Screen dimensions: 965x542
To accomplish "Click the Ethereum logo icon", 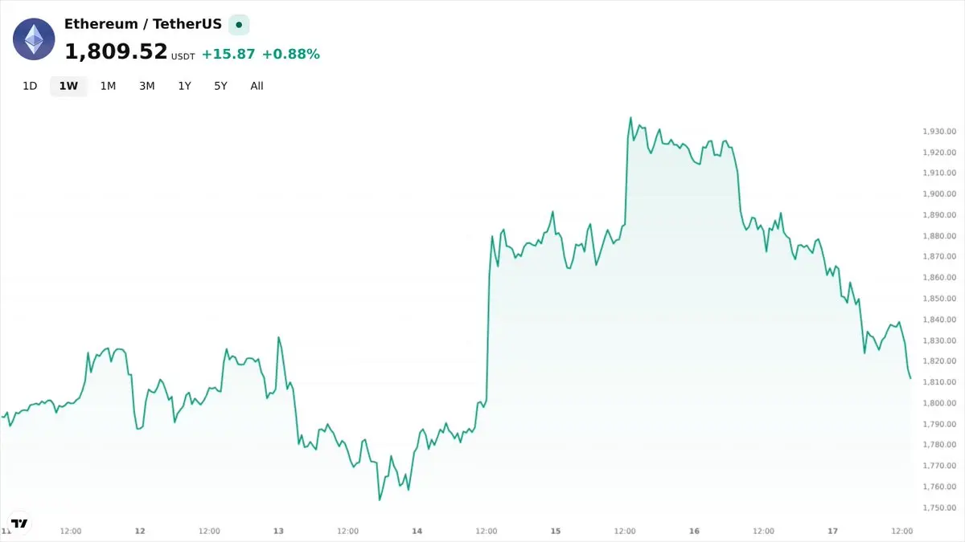I will coord(34,39).
